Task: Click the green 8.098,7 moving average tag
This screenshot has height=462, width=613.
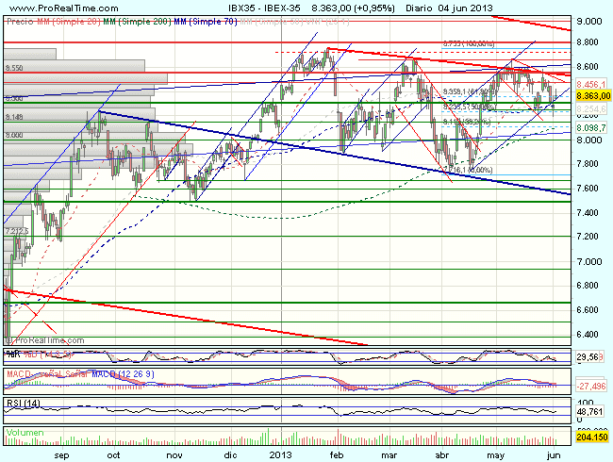Action: point(592,127)
